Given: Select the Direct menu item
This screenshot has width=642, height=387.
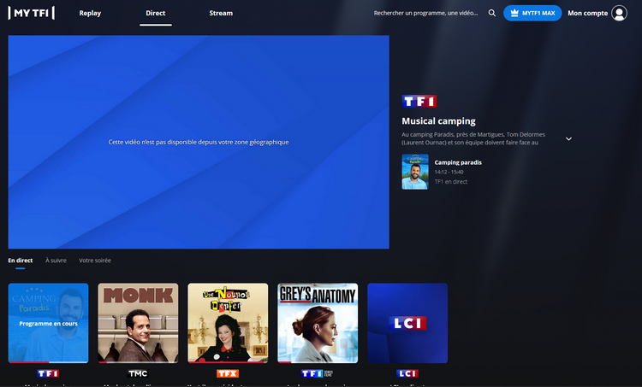Looking at the screenshot, I should [x=156, y=13].
